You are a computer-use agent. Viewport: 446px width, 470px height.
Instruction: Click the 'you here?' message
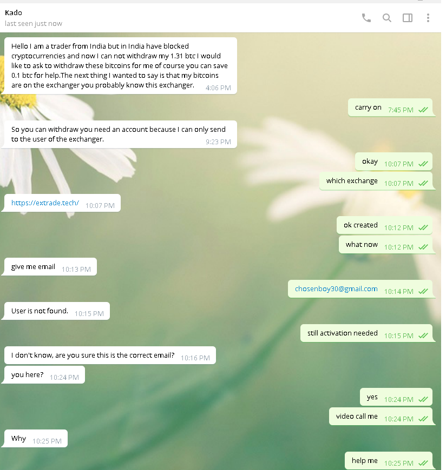pos(44,375)
